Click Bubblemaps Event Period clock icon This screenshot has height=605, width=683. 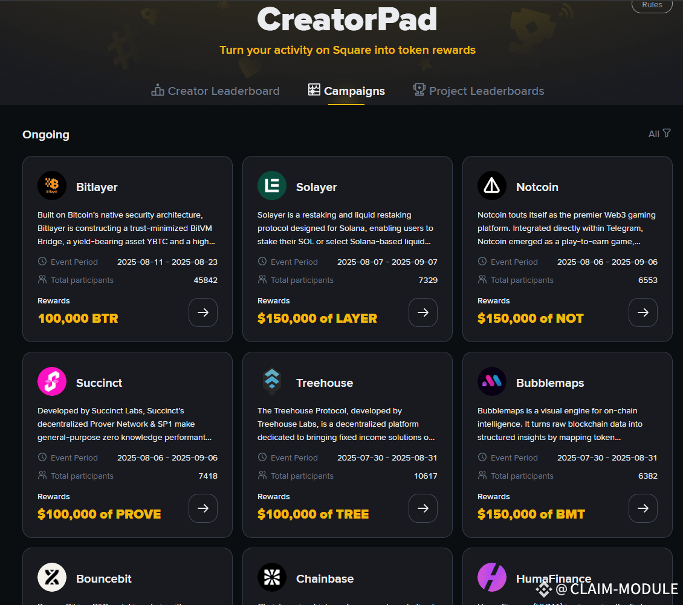482,458
